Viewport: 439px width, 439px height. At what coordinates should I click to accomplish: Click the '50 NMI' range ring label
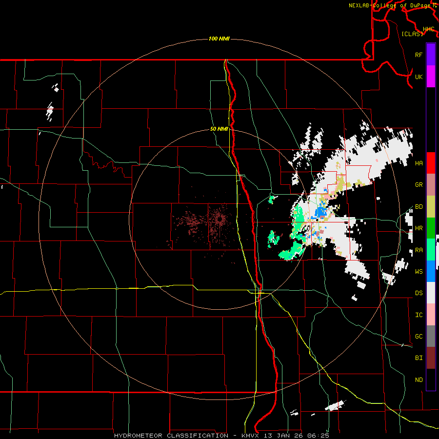click(219, 129)
